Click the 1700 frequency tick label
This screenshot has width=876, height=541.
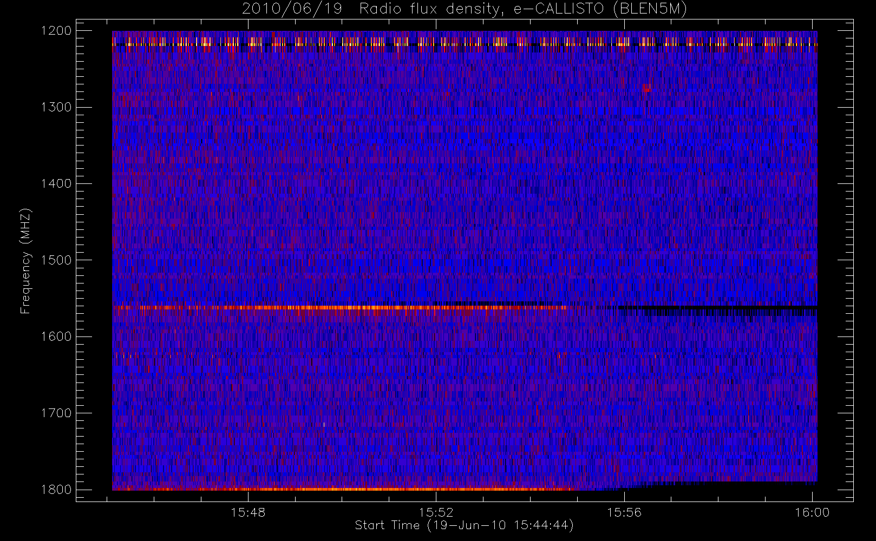click(56, 413)
